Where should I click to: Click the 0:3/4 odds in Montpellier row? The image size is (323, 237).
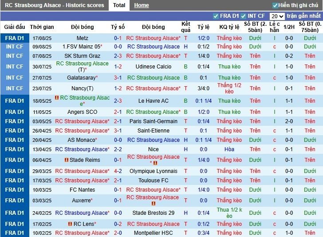pyautogui.click(x=204, y=233)
